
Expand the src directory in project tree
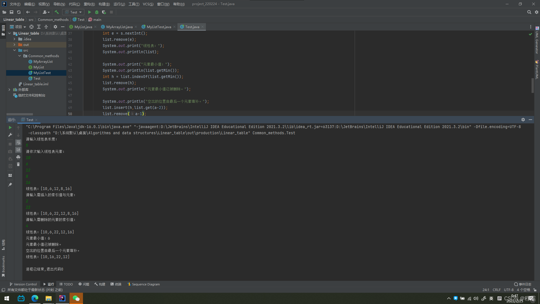click(x=15, y=50)
